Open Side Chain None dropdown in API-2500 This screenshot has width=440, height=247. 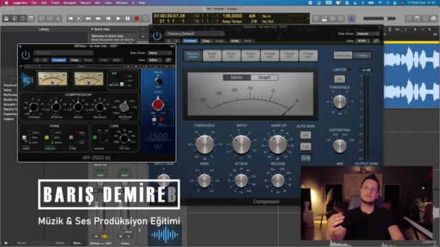click(x=160, y=53)
